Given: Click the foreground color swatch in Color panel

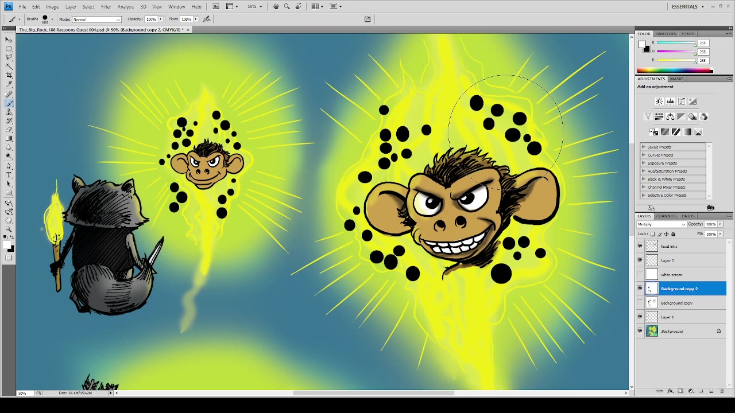Looking at the screenshot, I should tap(642, 44).
